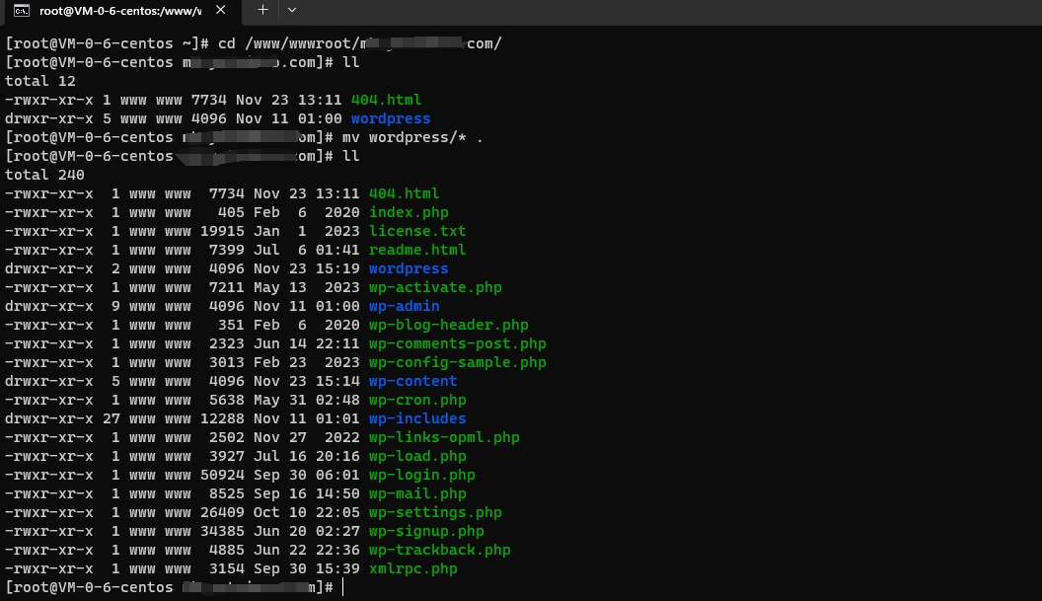Viewport: 1042px width, 601px height.
Task: Click the timestamp 'Jun 14 22:11'
Action: click(306, 343)
